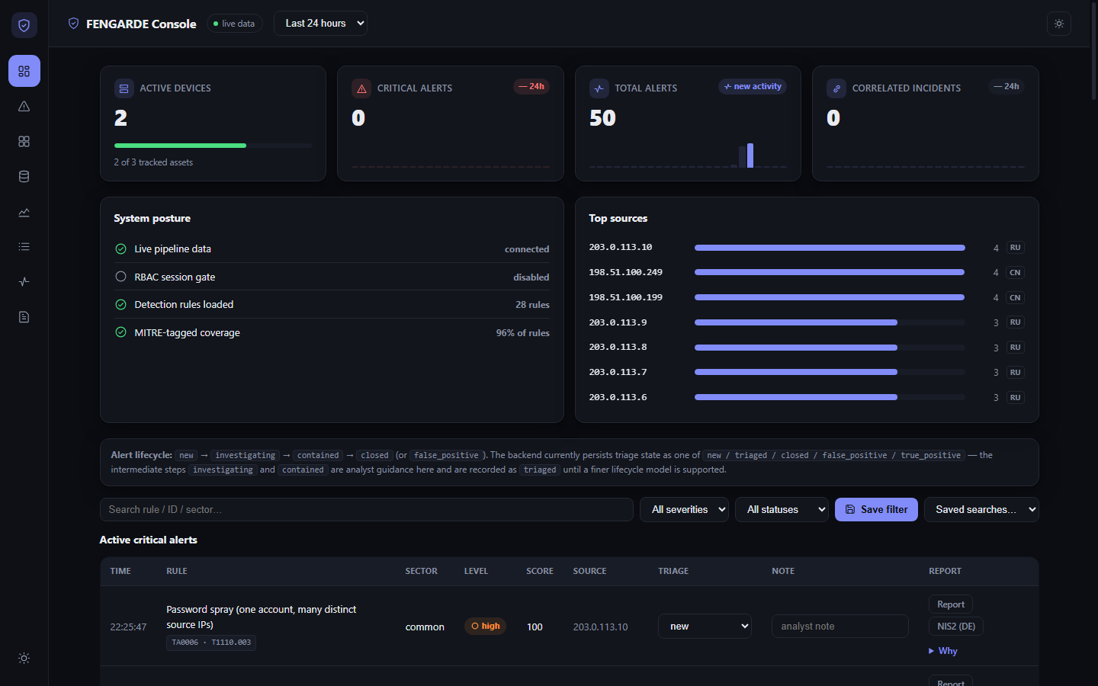Open the Saved searches dropdown

pos(981,510)
